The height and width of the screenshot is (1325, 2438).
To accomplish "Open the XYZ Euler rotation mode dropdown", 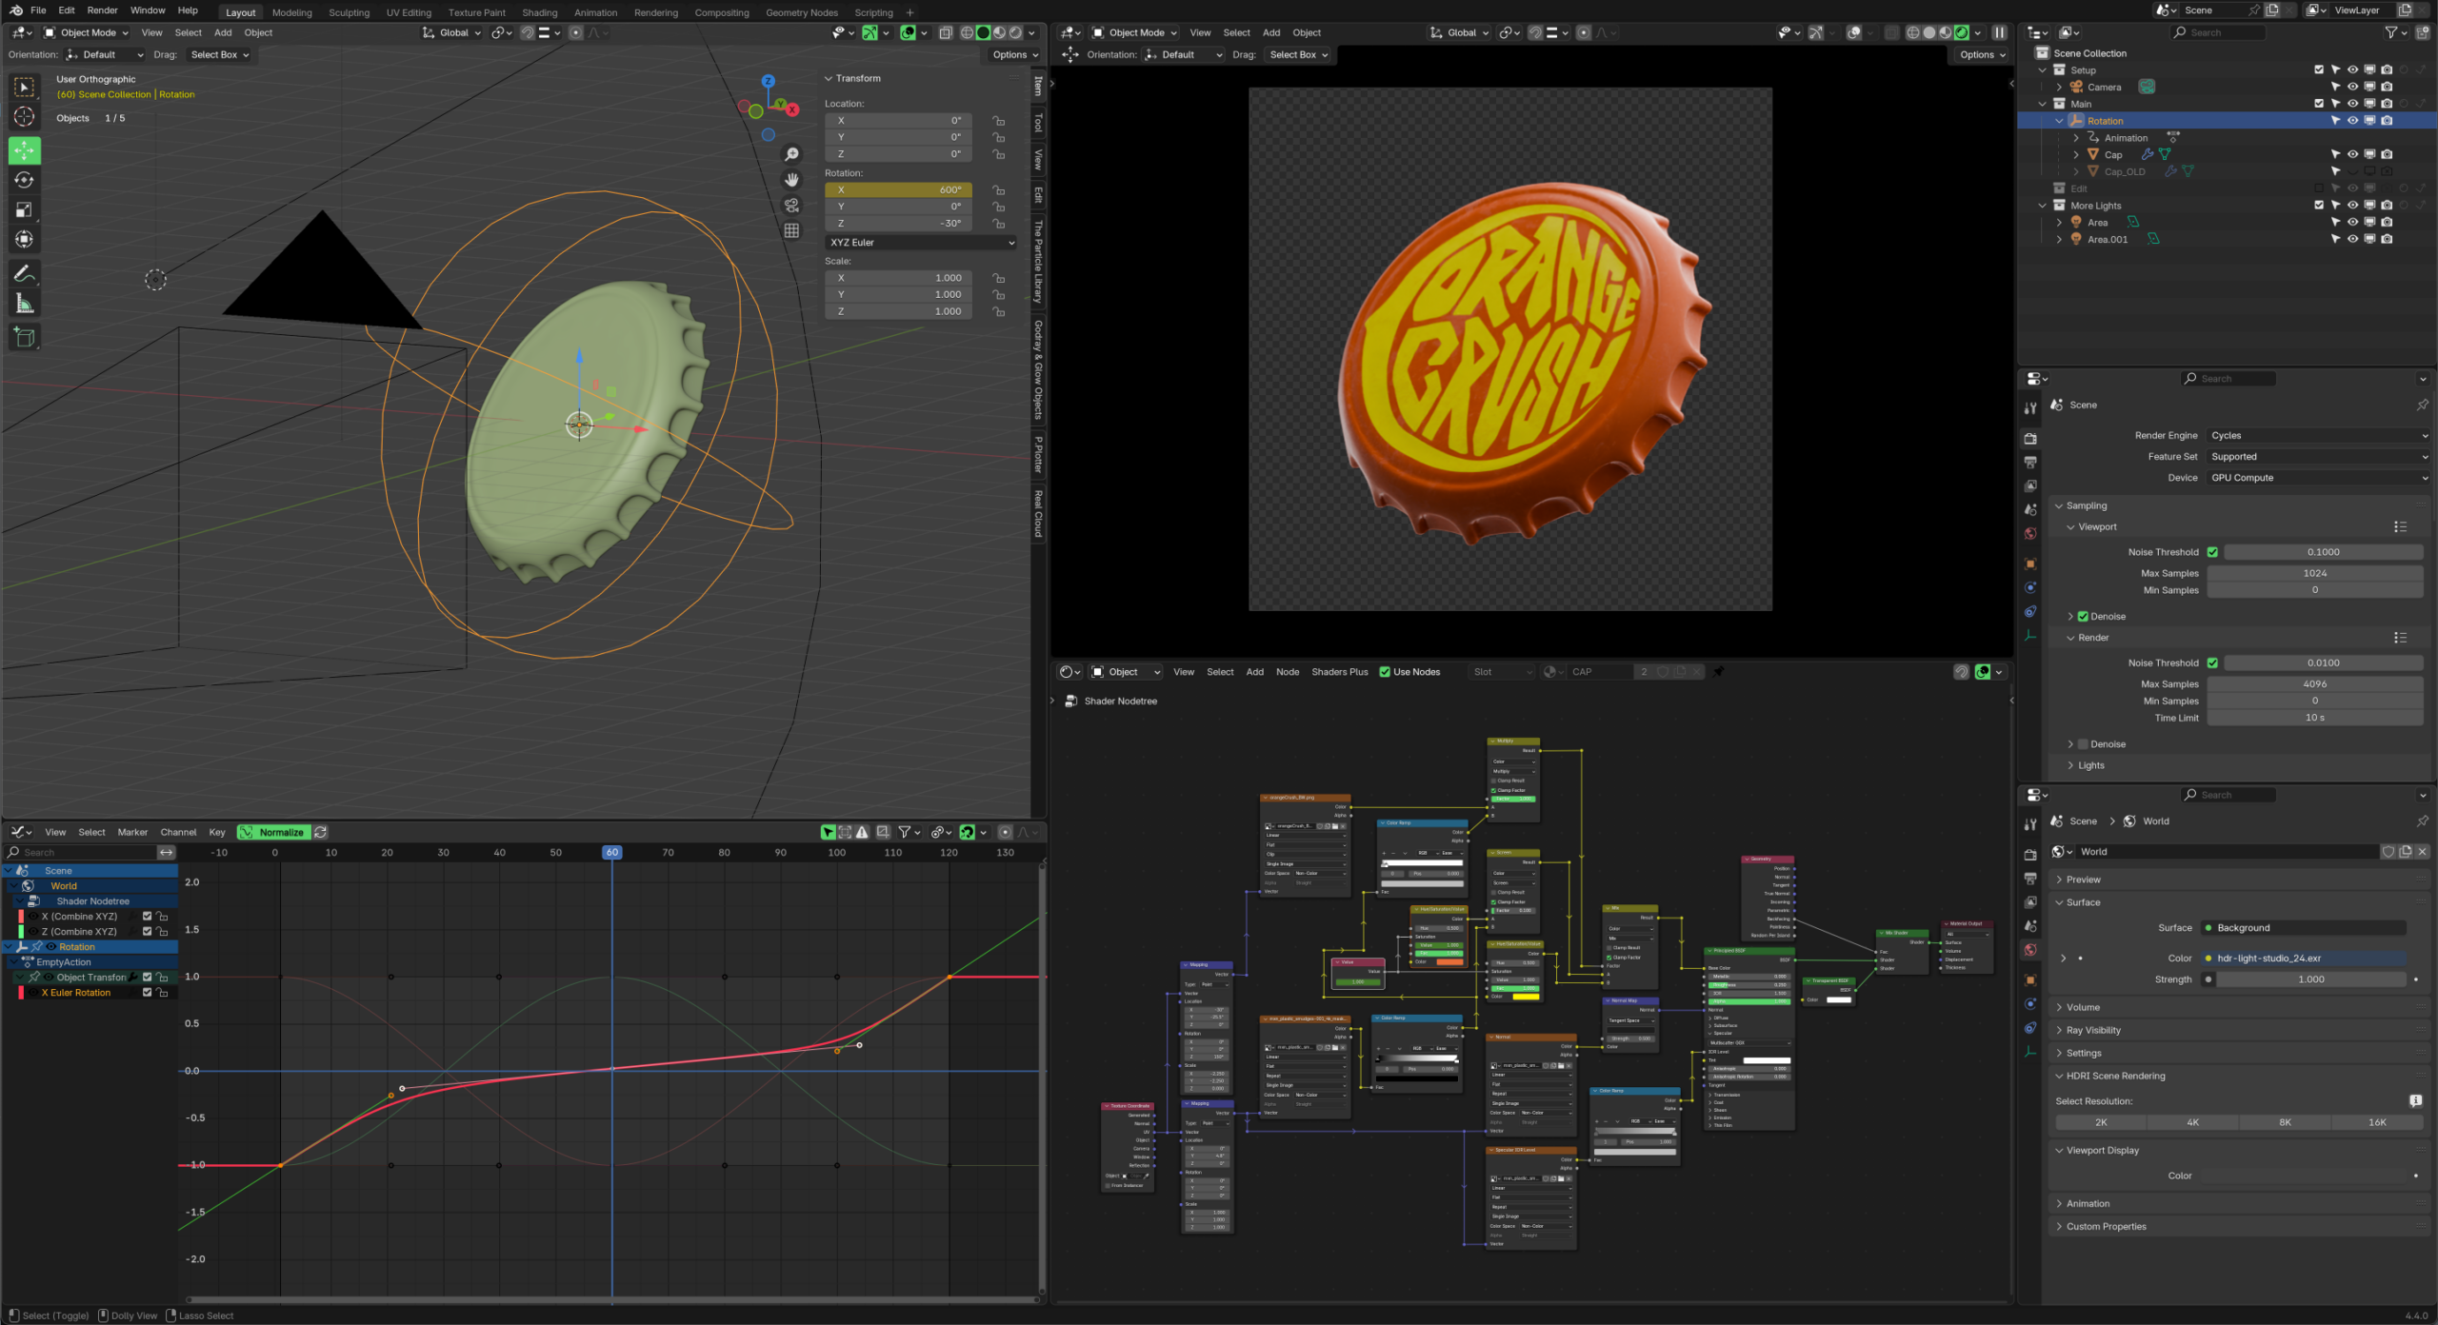I will [921, 243].
